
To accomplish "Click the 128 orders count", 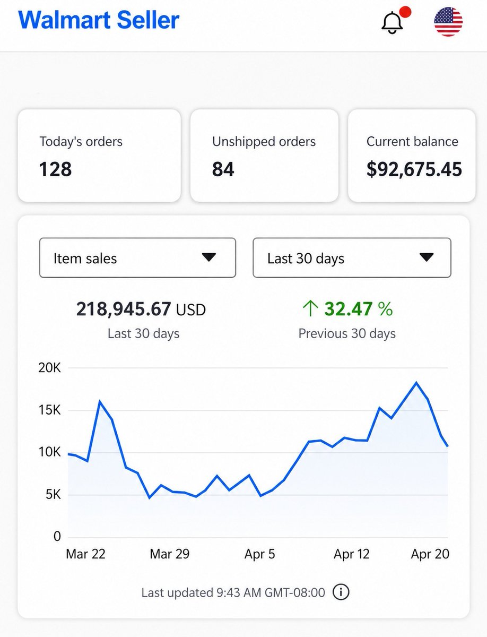I will tap(55, 169).
